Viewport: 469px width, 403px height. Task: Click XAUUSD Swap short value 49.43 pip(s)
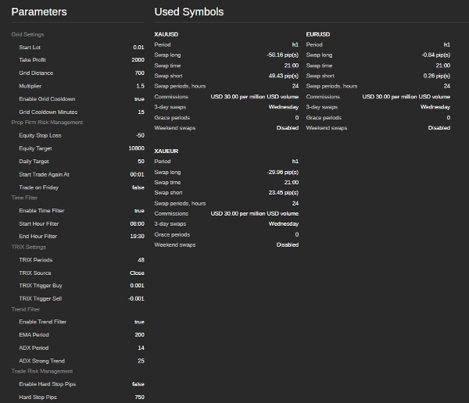click(283, 76)
